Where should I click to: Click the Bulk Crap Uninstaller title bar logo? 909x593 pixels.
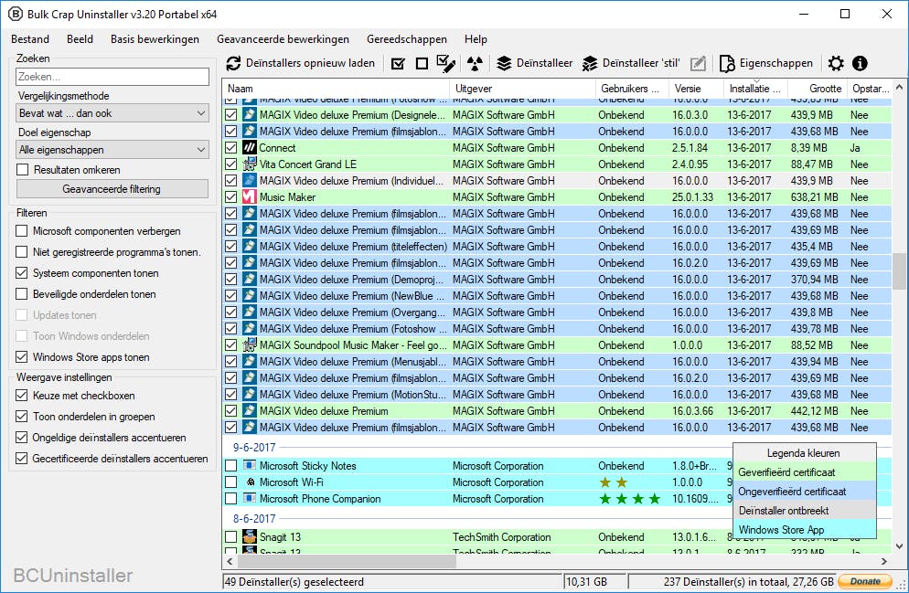point(15,14)
